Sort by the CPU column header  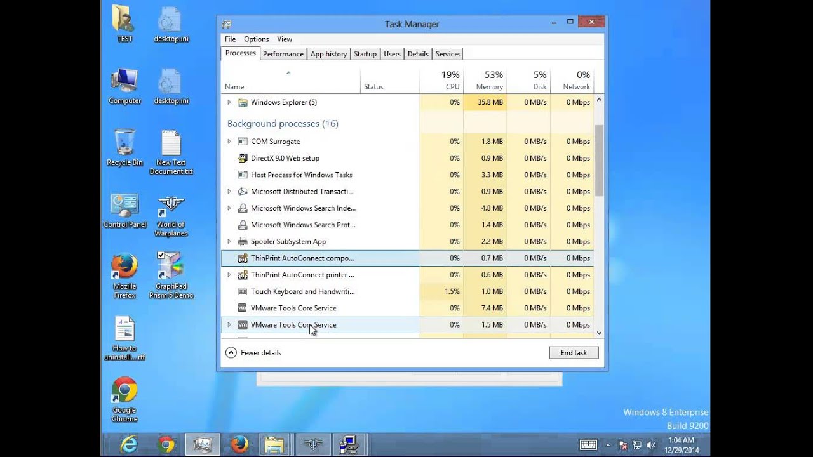[x=441, y=81]
